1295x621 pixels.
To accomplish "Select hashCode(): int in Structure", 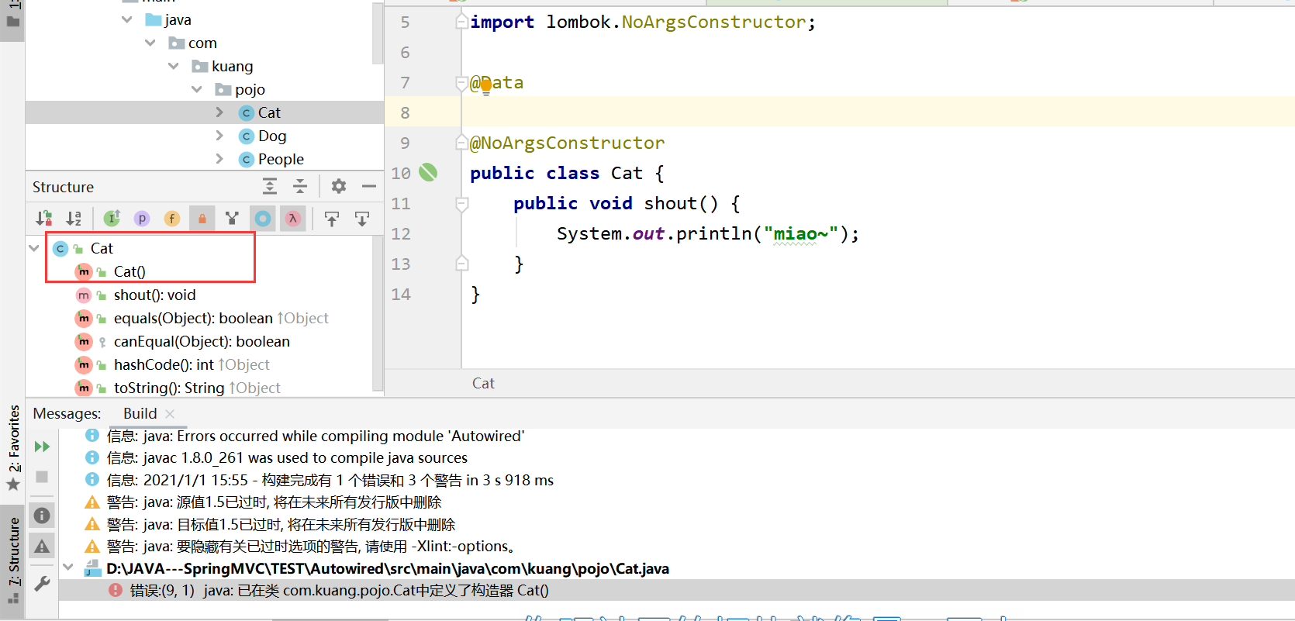I will coord(164,364).
